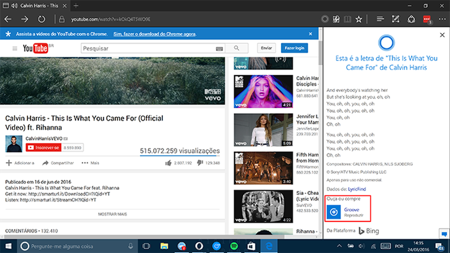Open the download Chrome now link
The width and height of the screenshot is (450, 253).
[x=155, y=34]
